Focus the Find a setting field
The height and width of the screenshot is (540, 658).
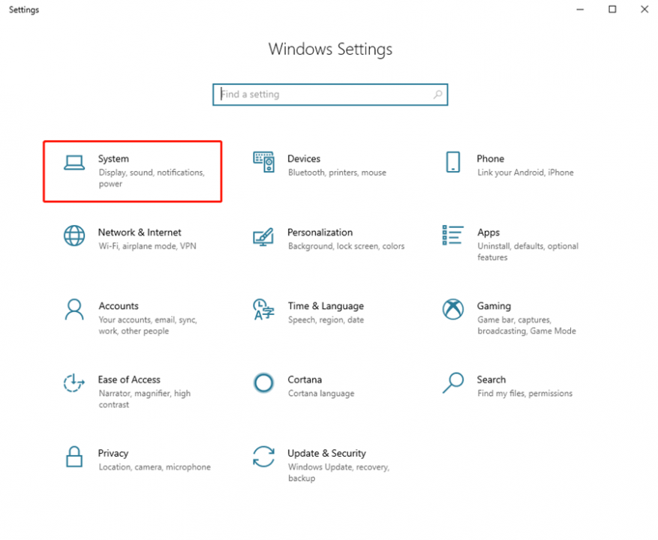pos(330,94)
